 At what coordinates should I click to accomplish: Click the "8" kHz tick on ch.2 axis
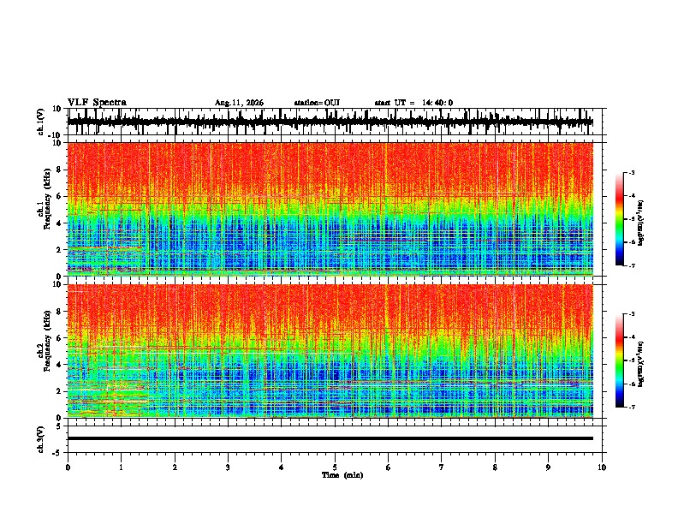click(59, 312)
